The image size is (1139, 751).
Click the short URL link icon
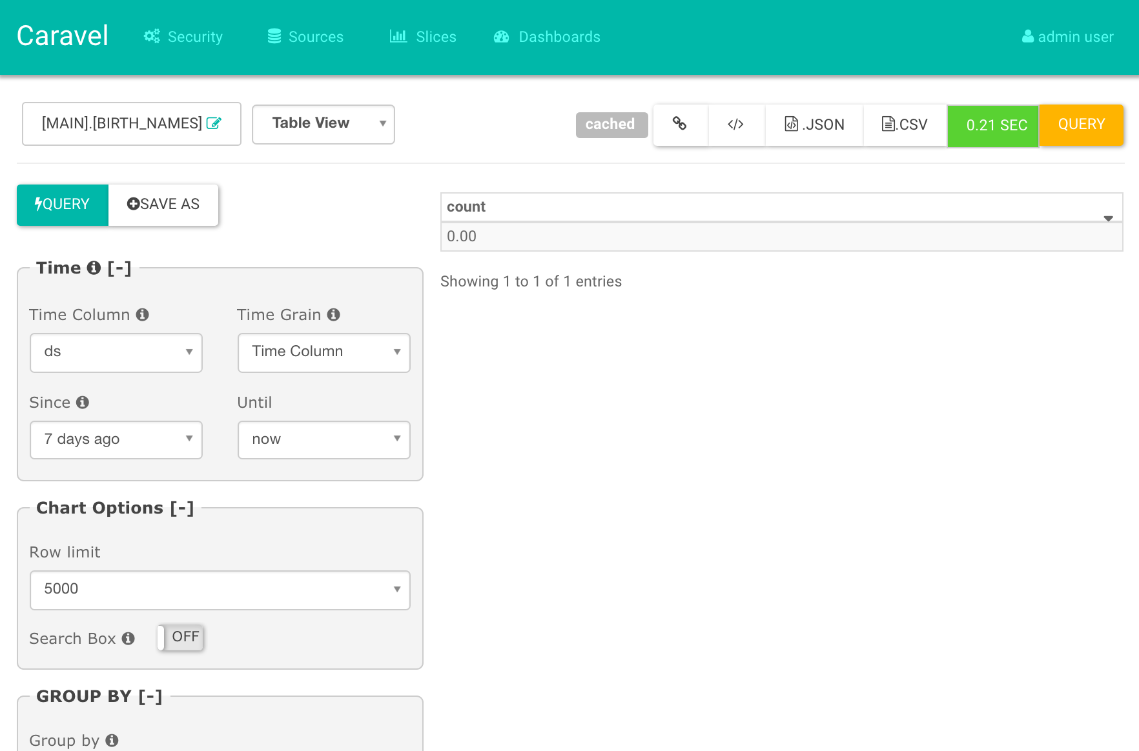(679, 123)
